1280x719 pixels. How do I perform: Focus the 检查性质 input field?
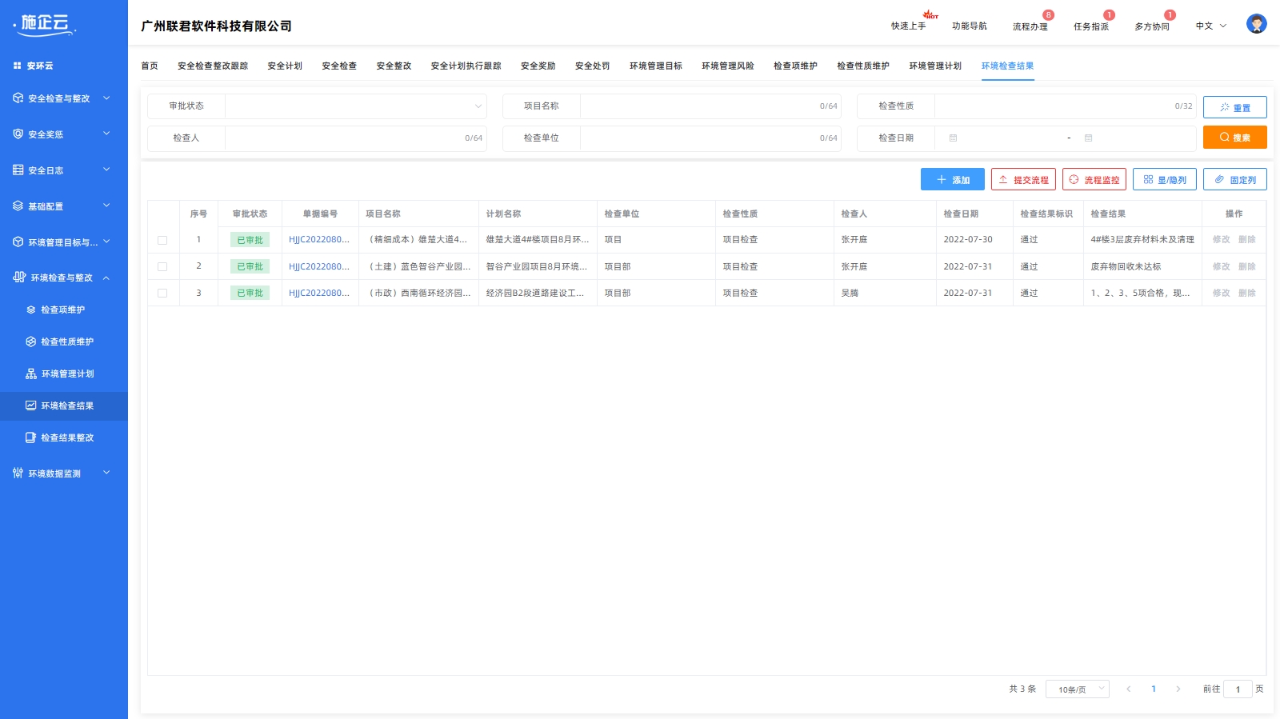1066,106
